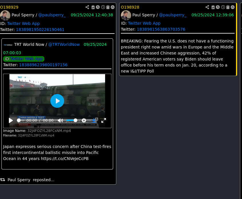242x199 pixels.
Task: Click the post number O198929
Action: click(9, 7)
